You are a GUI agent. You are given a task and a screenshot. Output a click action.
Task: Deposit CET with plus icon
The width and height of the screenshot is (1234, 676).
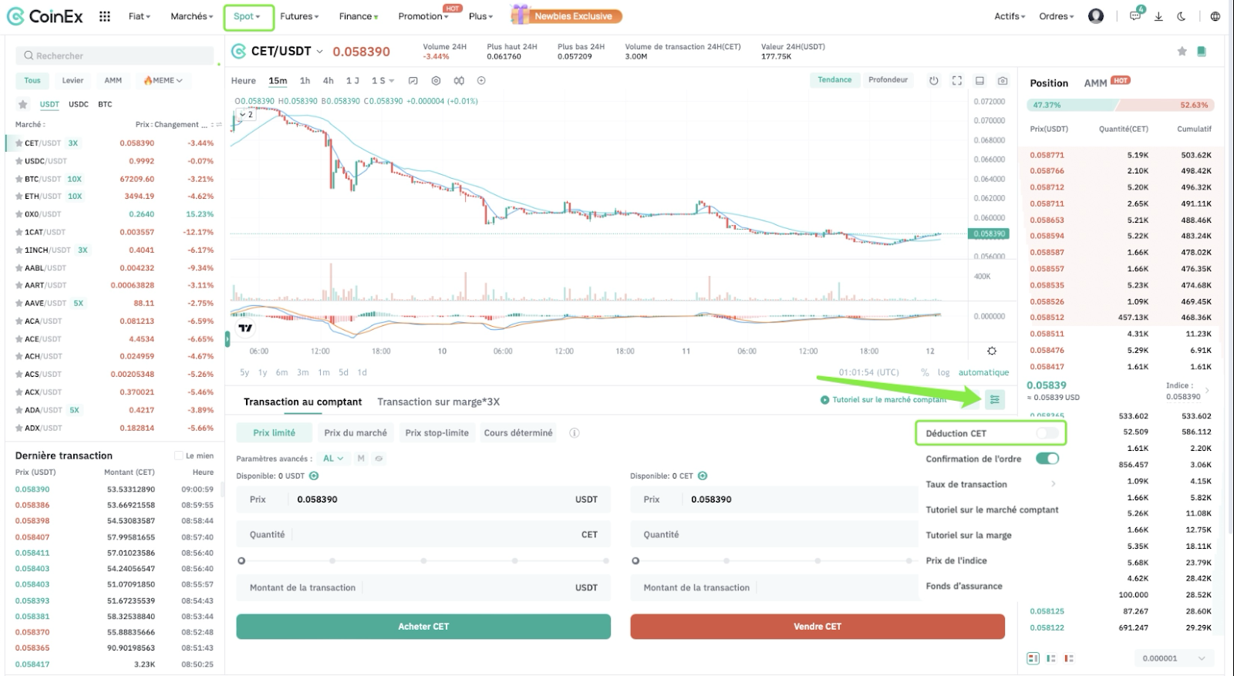[703, 476]
